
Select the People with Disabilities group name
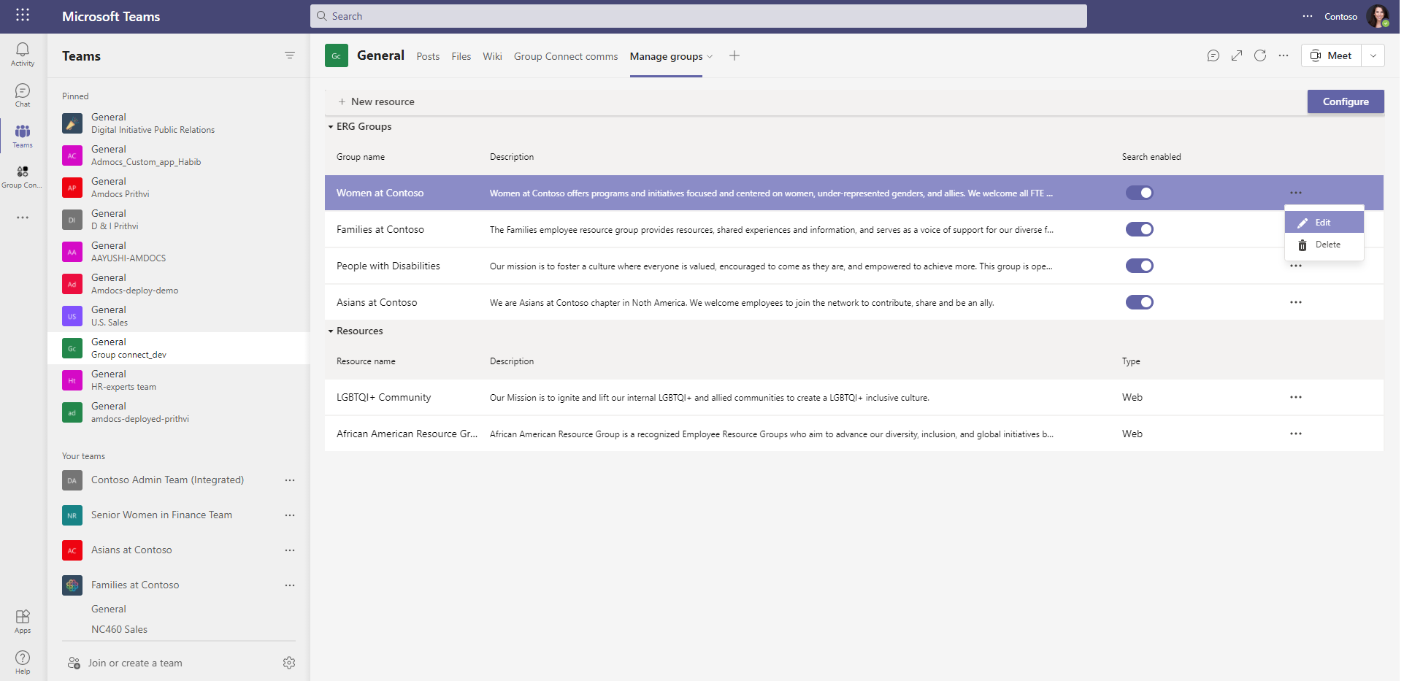pyautogui.click(x=388, y=266)
